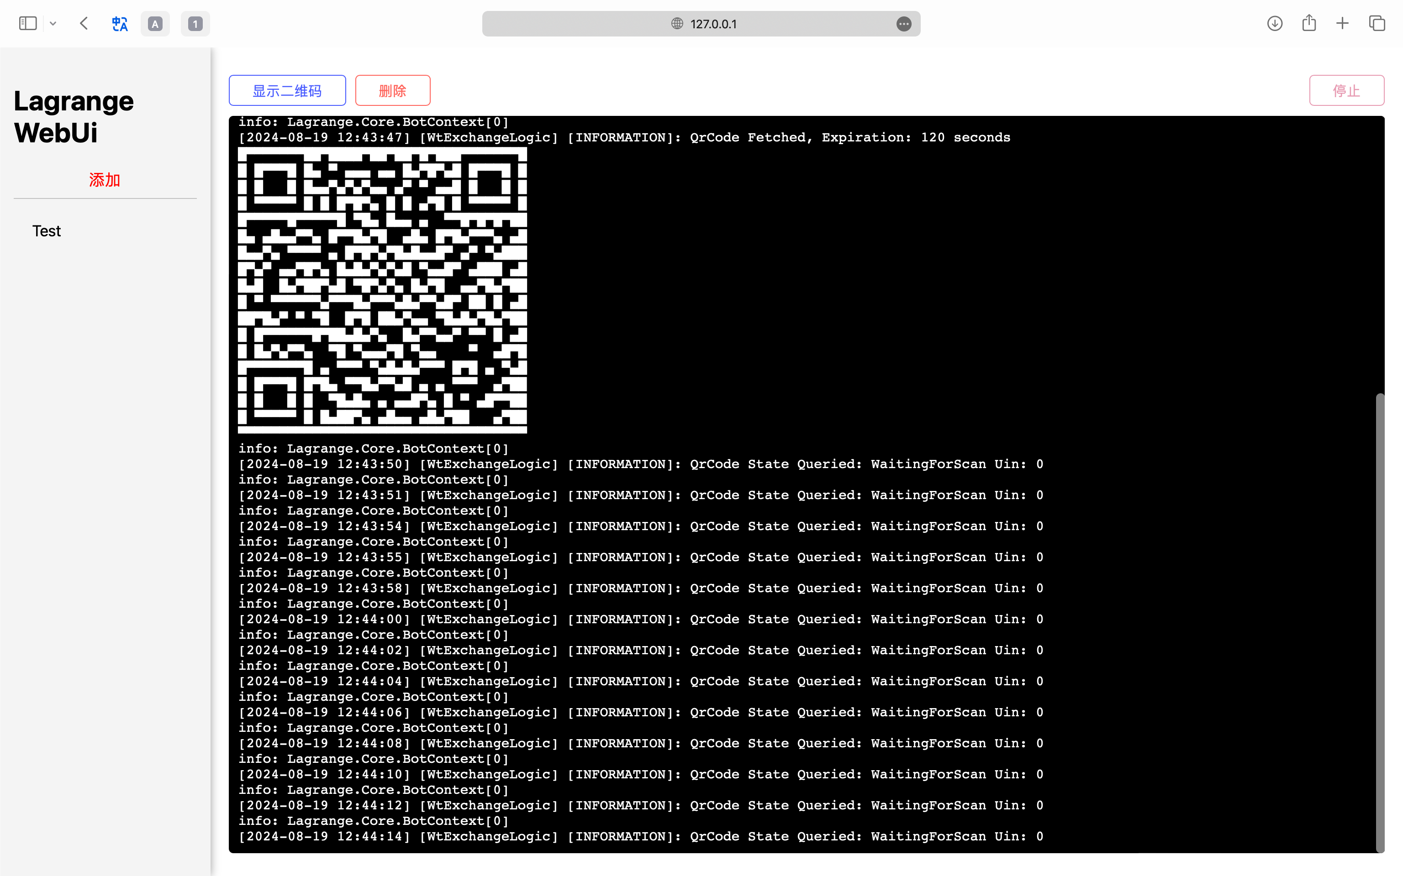Click the QR code in console output

point(382,290)
